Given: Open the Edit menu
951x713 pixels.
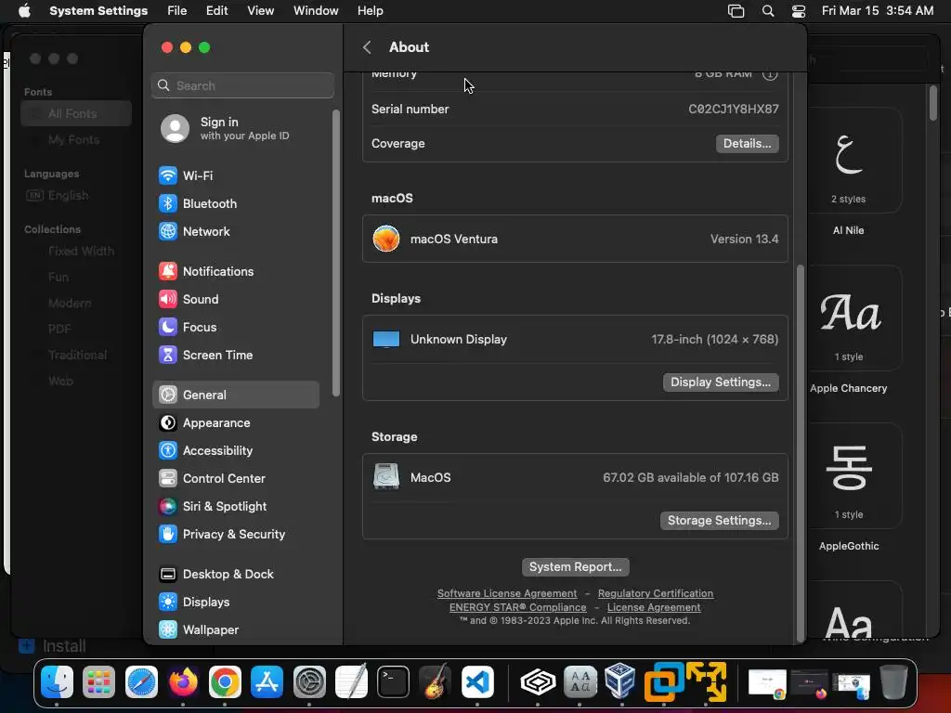Looking at the screenshot, I should coord(216,11).
